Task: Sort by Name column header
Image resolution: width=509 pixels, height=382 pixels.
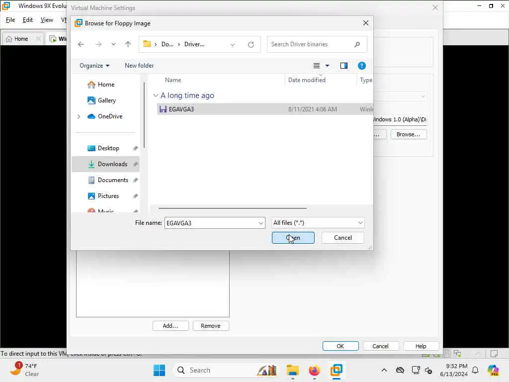Action: tap(173, 80)
